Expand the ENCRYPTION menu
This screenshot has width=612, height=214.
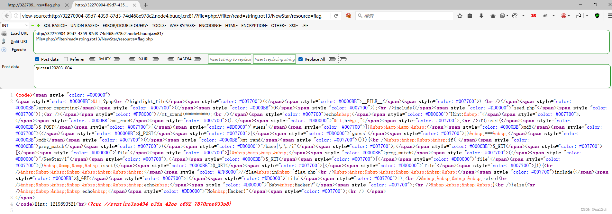pyautogui.click(x=254, y=25)
